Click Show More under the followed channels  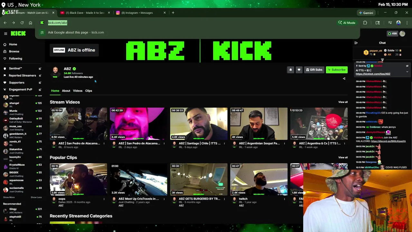click(9, 197)
